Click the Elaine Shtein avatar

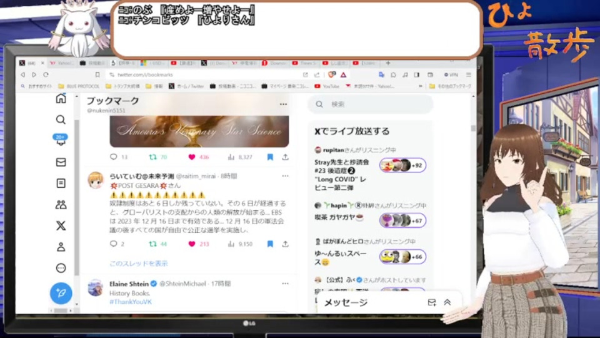pyautogui.click(x=95, y=288)
